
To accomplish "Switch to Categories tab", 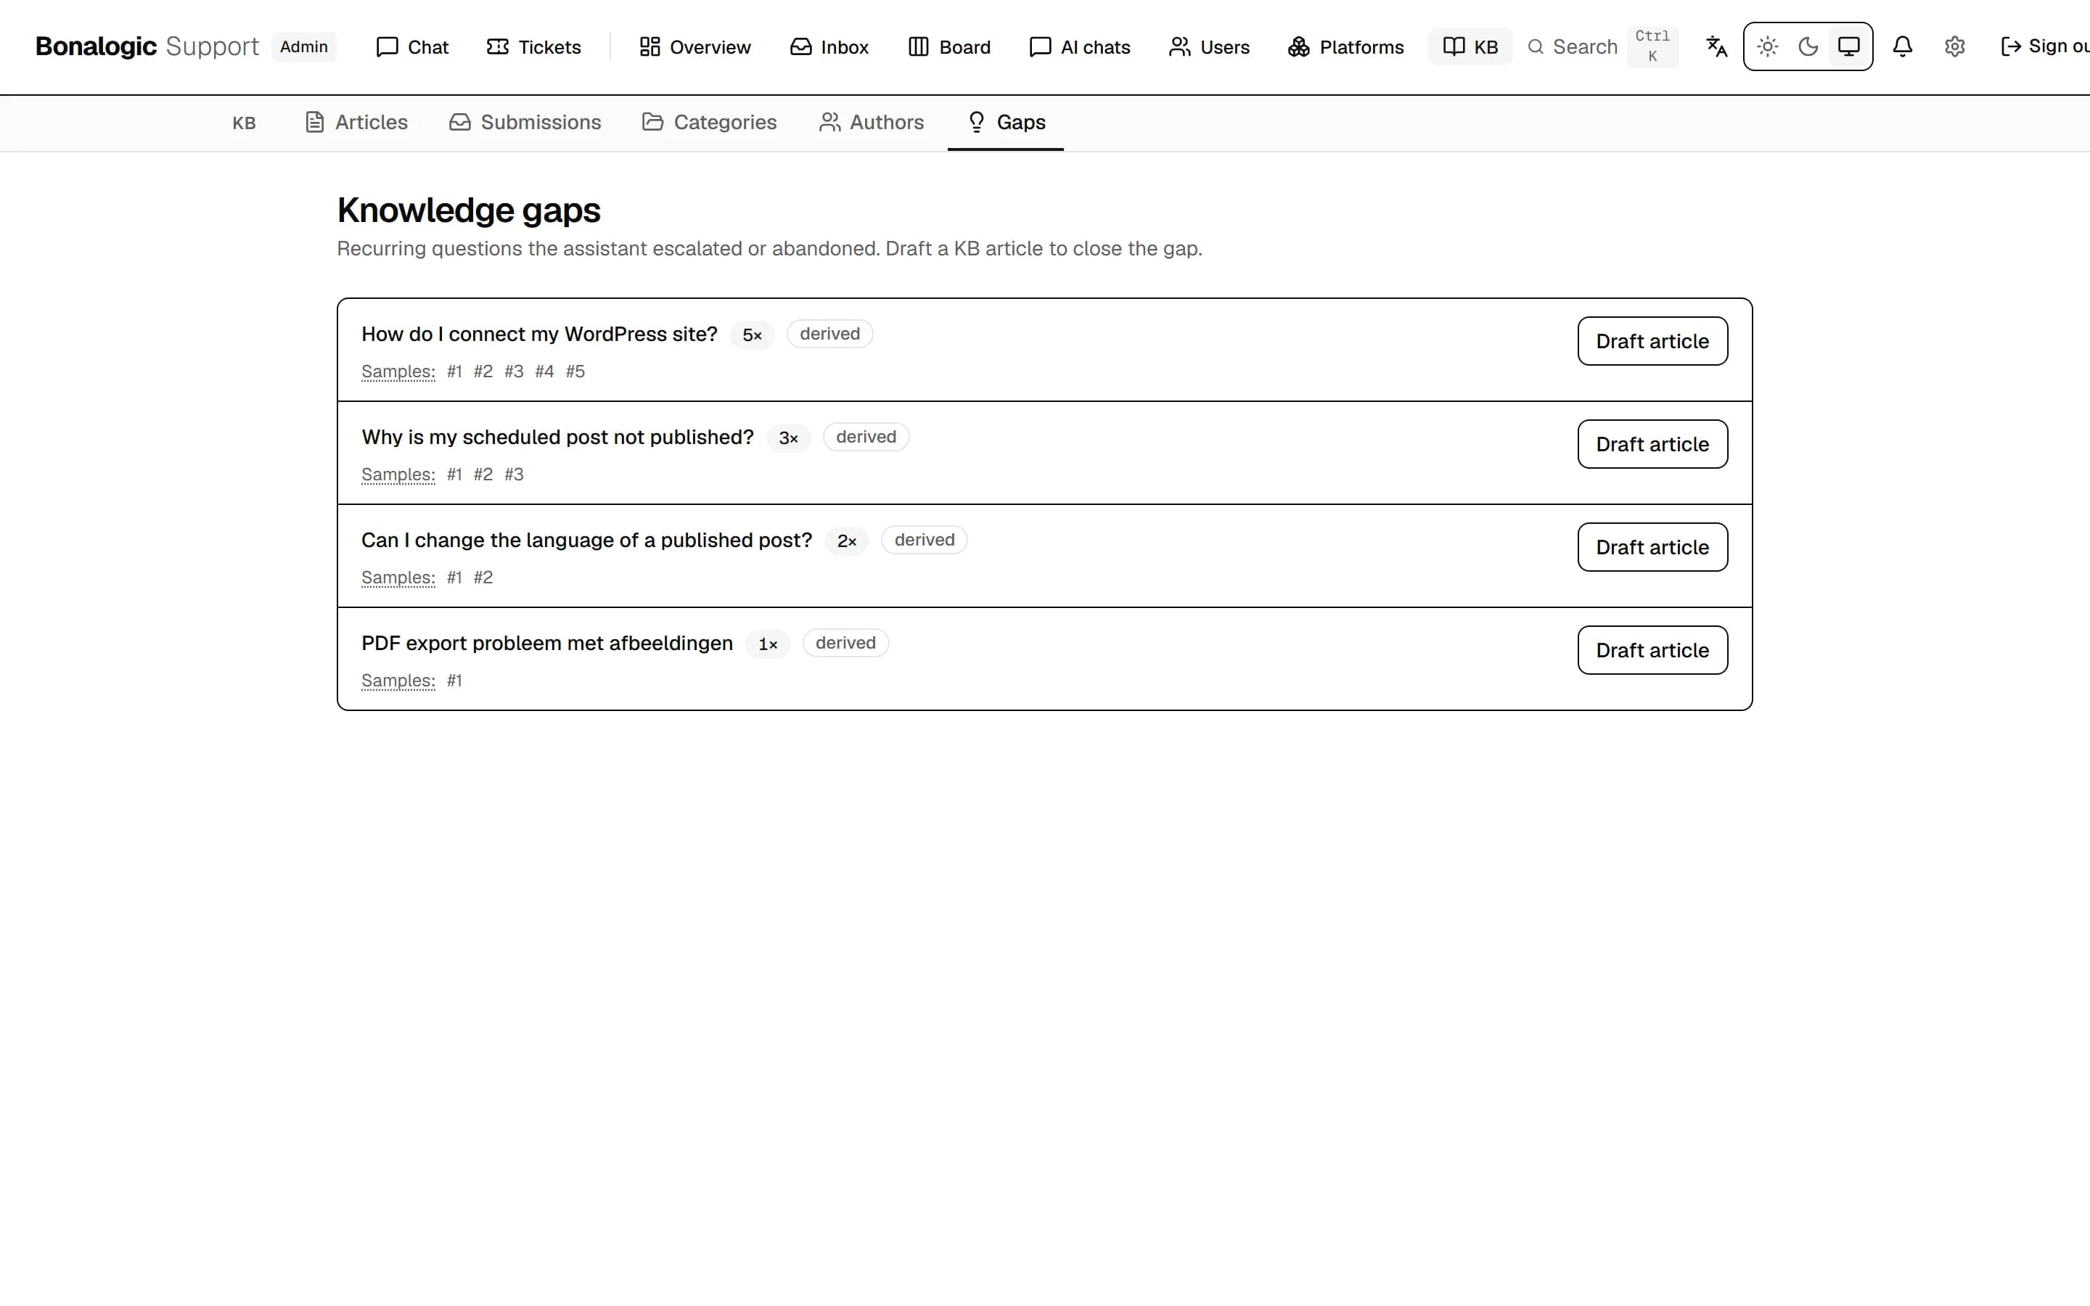I will [x=709, y=123].
